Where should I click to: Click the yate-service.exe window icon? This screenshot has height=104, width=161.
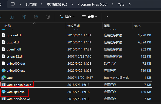pyautogui.click(x=4, y=99)
